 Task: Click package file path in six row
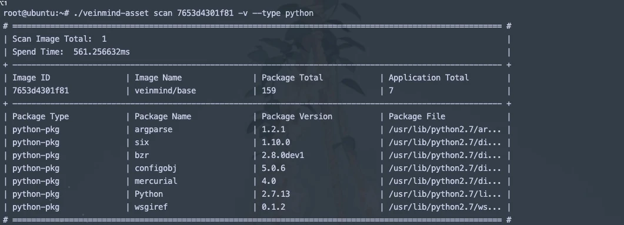coord(445,142)
